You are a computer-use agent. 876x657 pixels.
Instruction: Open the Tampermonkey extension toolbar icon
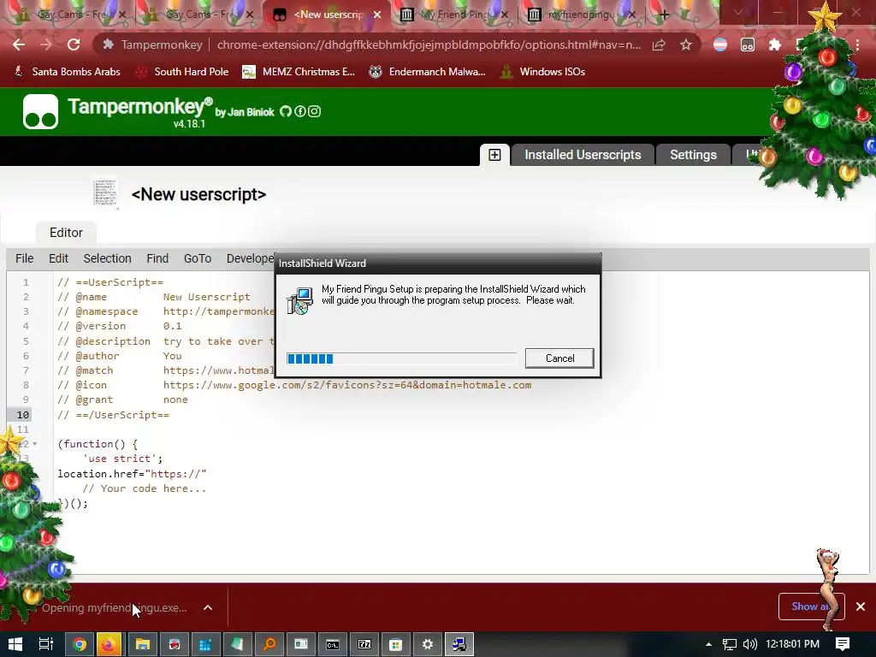point(748,44)
